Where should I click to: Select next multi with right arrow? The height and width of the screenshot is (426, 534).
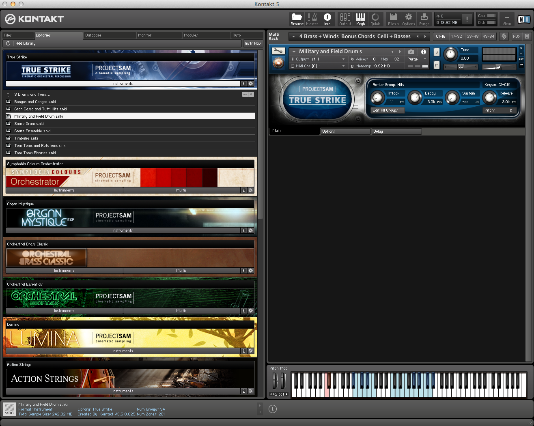(425, 37)
